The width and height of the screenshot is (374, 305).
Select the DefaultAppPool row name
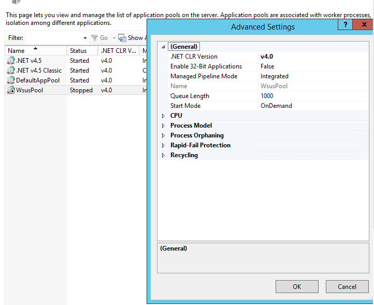(38, 80)
